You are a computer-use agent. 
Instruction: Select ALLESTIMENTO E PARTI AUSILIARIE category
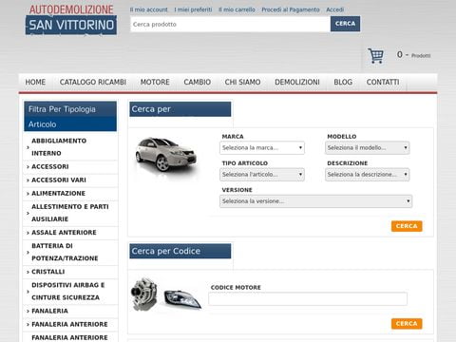70,213
